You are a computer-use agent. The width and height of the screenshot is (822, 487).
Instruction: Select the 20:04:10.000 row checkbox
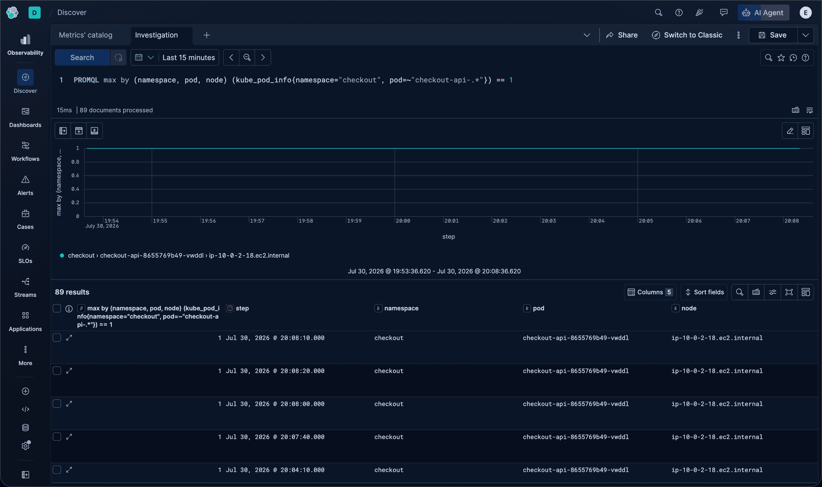[x=57, y=469]
